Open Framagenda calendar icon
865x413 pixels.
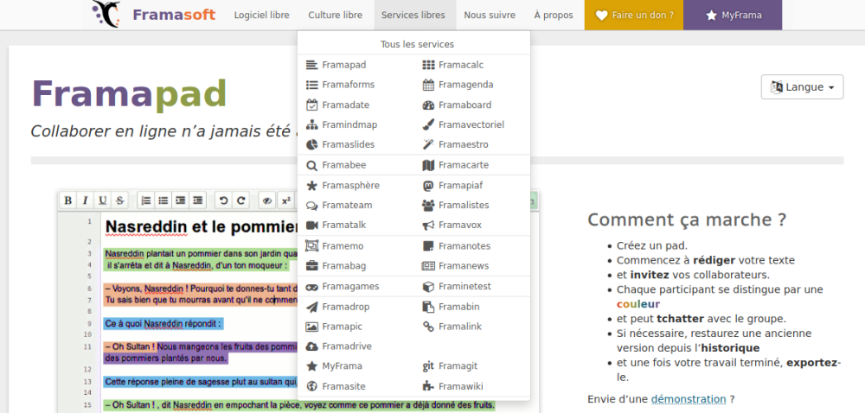tap(429, 85)
